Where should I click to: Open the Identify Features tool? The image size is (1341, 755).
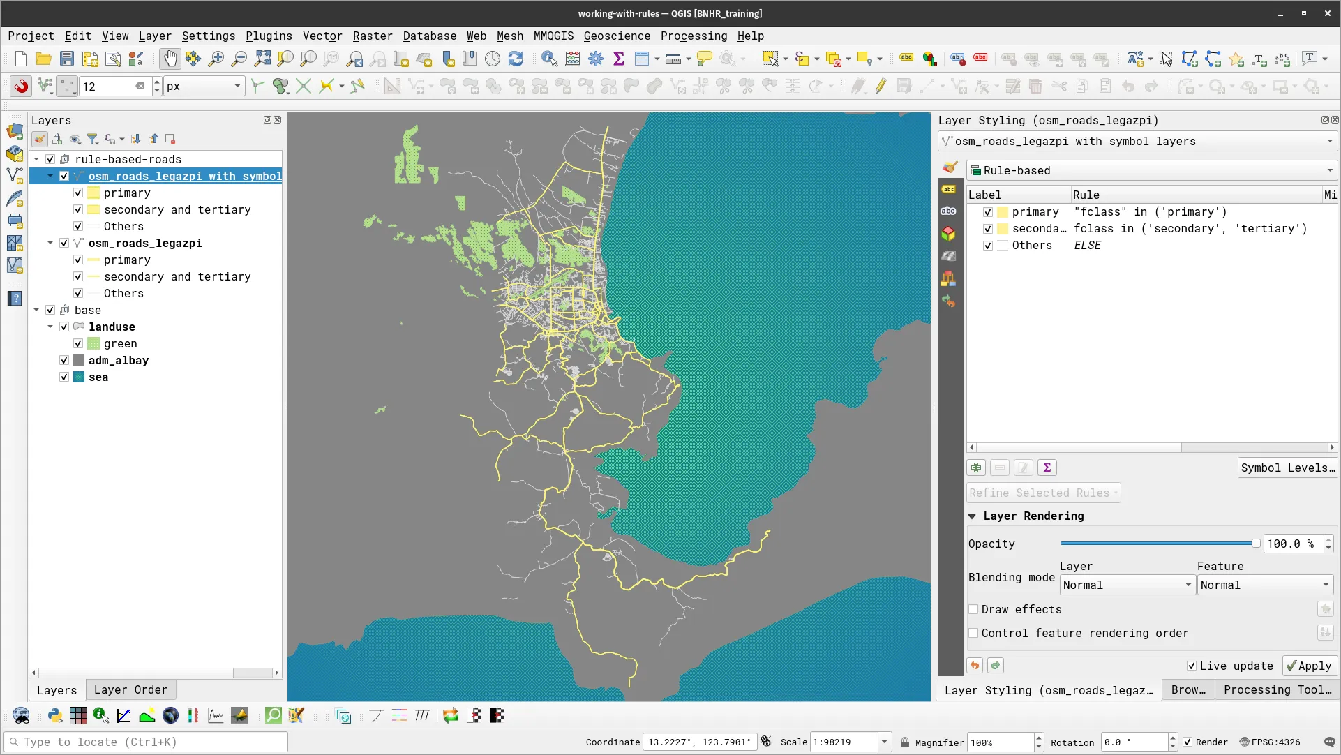pos(550,59)
